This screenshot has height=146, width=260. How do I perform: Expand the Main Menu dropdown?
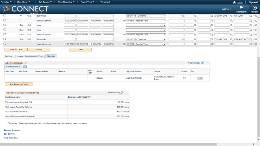[x=24, y=2]
